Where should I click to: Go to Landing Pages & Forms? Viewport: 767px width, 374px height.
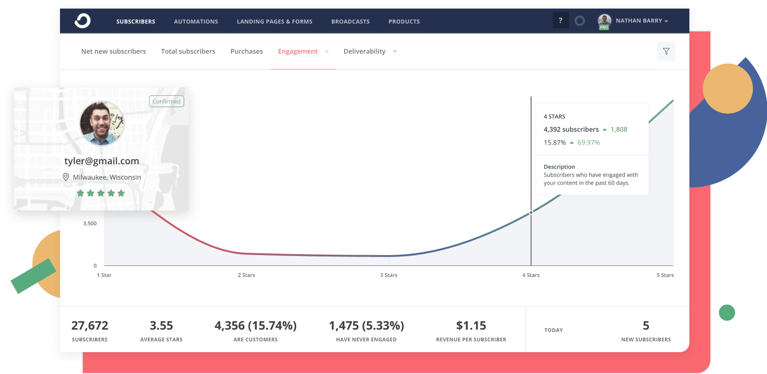pos(275,21)
